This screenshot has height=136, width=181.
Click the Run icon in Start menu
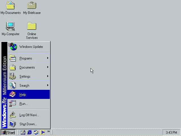click(12, 103)
